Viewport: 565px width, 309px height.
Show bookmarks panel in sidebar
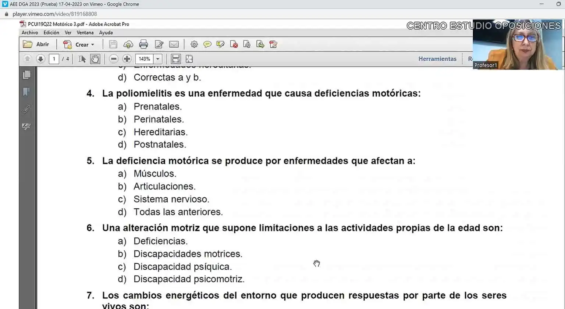point(26,91)
